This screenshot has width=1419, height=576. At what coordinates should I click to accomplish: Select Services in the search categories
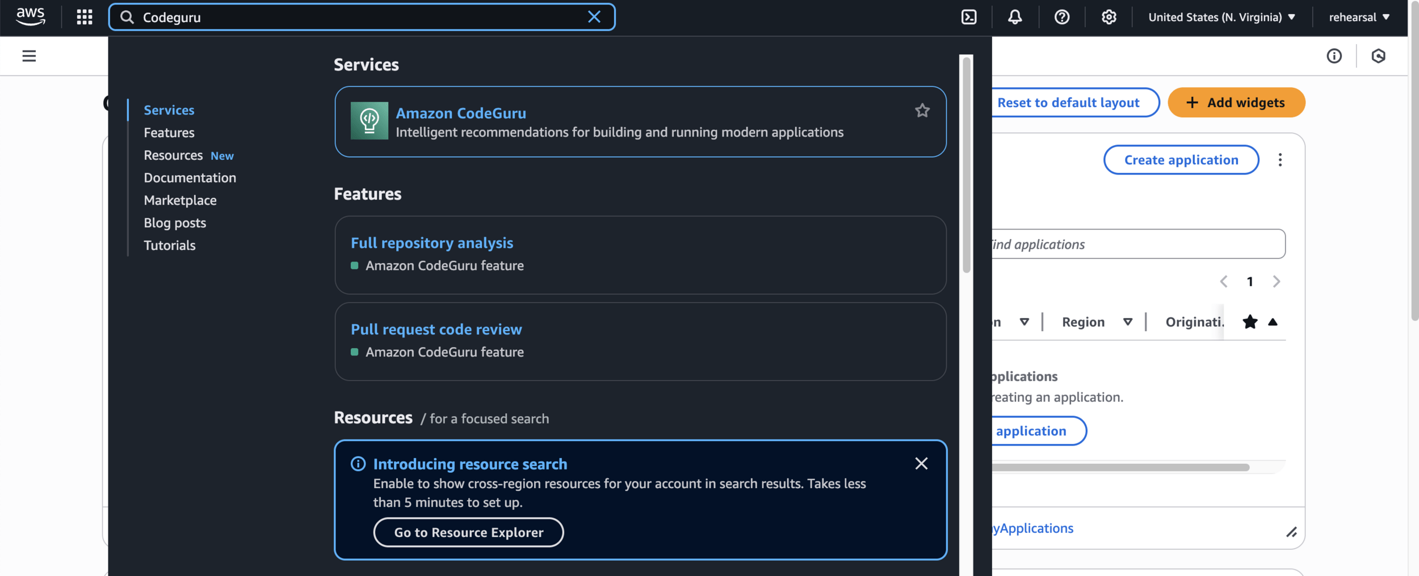[x=169, y=110]
